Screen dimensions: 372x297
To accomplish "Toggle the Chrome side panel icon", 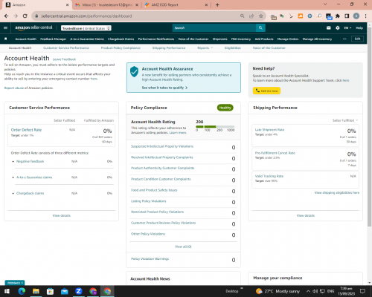I will point(347,16).
